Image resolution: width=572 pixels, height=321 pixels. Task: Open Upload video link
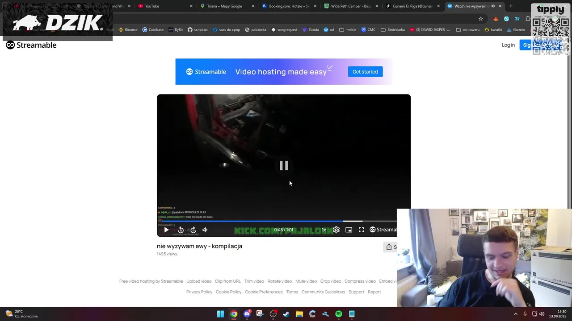click(199, 281)
